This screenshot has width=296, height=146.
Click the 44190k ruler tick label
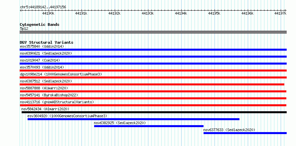coord(49,13)
